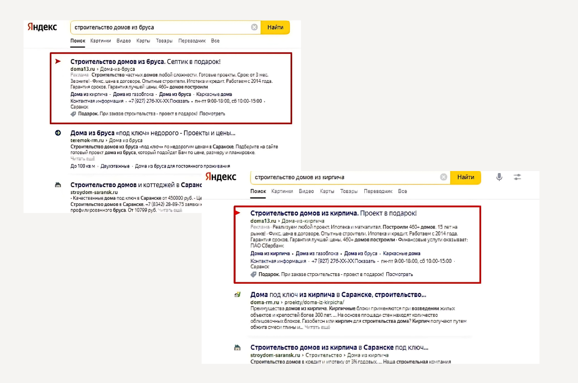This screenshot has width=578, height=383.
Task: Select Поиск tab in бруса window
Action: (78, 41)
